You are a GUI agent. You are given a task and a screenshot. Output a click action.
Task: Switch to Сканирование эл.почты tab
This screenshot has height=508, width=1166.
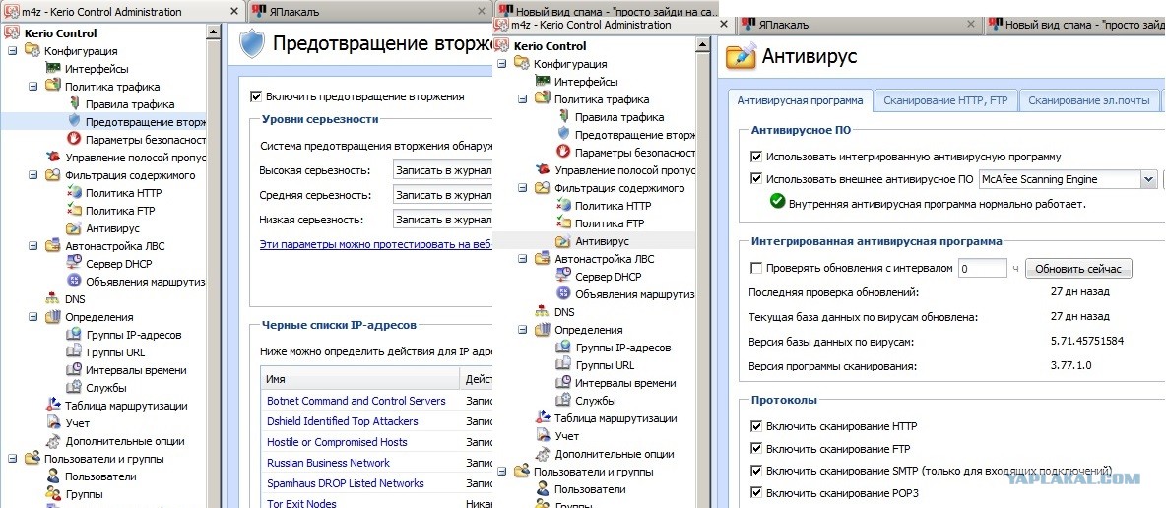click(1091, 101)
